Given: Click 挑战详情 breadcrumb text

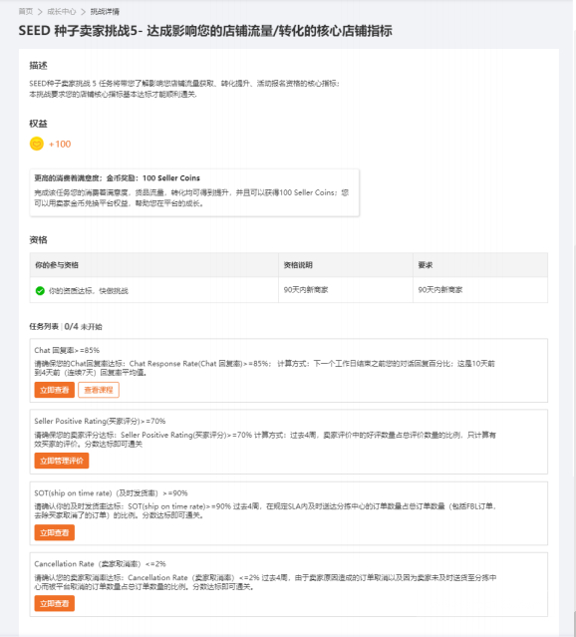Looking at the screenshot, I should [x=105, y=11].
